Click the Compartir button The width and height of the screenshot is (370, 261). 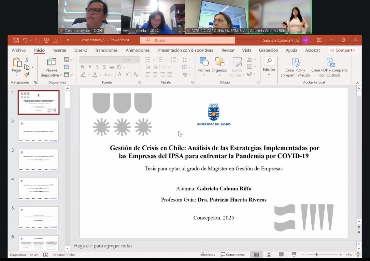pyautogui.click(x=343, y=50)
